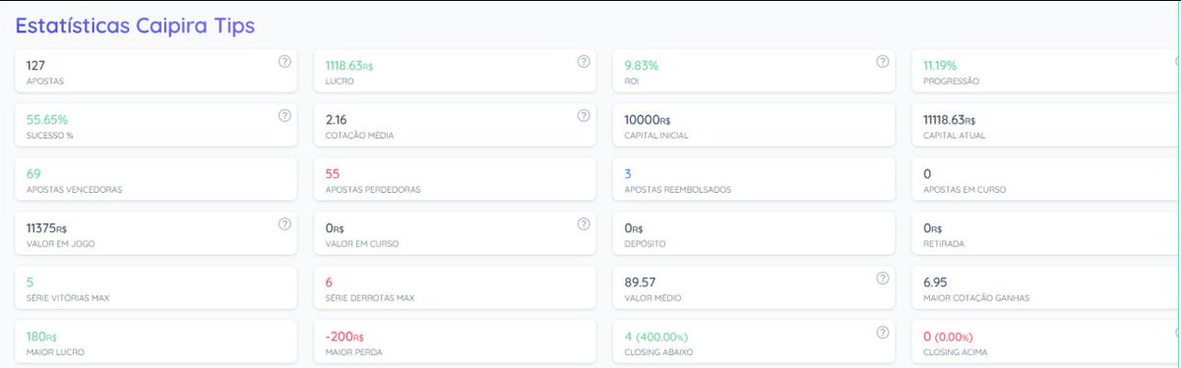Click the losing bets count 55
This screenshot has width=1181, height=368.
pos(333,173)
